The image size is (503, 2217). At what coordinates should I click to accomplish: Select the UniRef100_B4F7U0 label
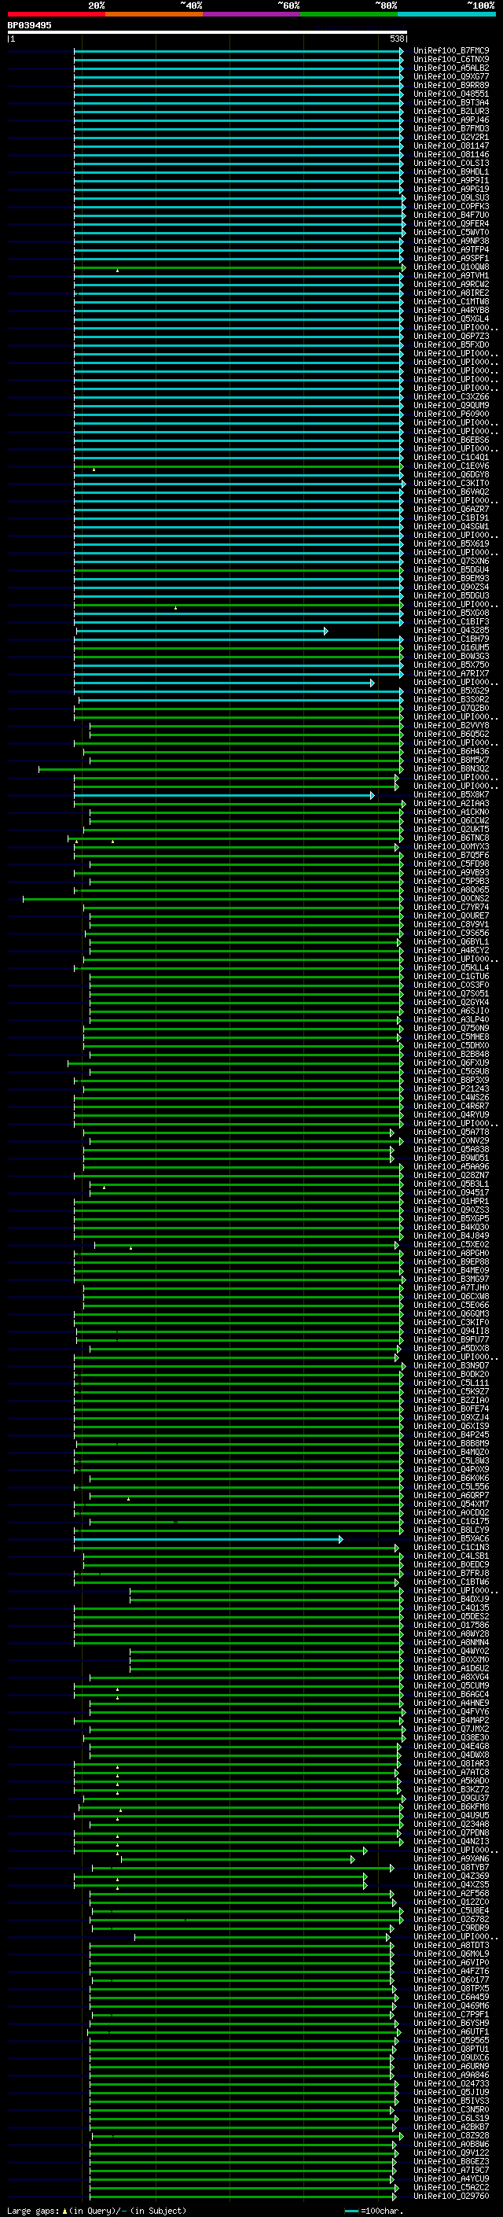(451, 215)
